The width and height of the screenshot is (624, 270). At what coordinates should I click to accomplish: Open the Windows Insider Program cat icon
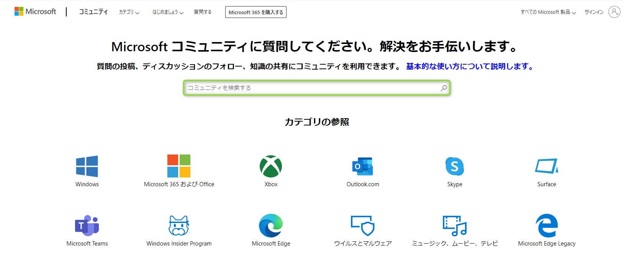179,226
